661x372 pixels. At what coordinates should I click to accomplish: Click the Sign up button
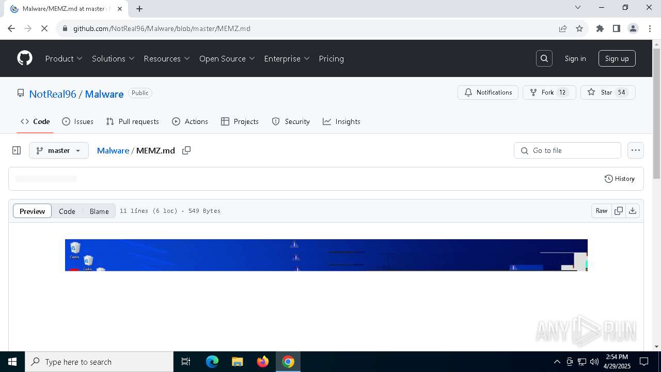click(617, 58)
